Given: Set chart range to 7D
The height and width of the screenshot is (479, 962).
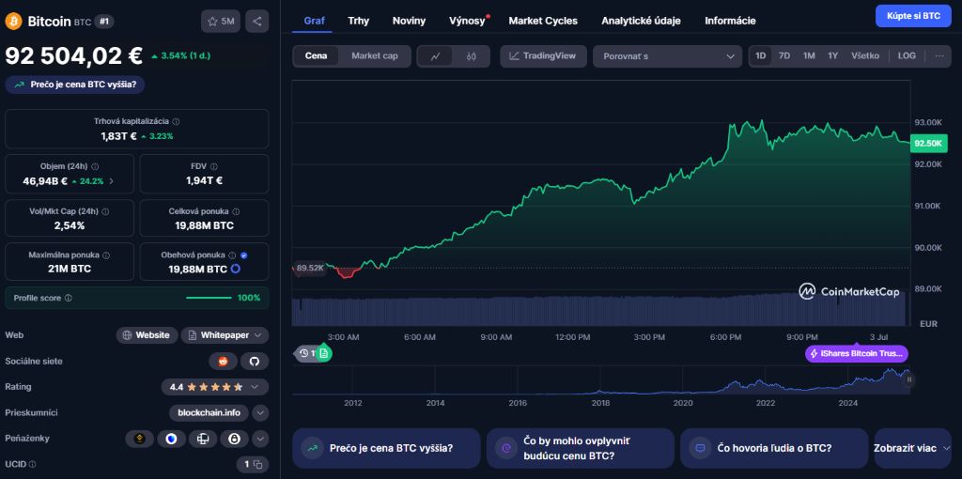Looking at the screenshot, I should pos(784,55).
